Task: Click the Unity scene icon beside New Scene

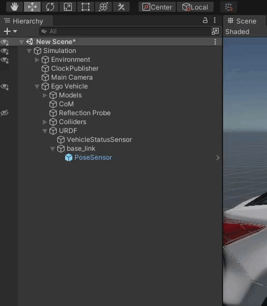Action: pos(30,42)
